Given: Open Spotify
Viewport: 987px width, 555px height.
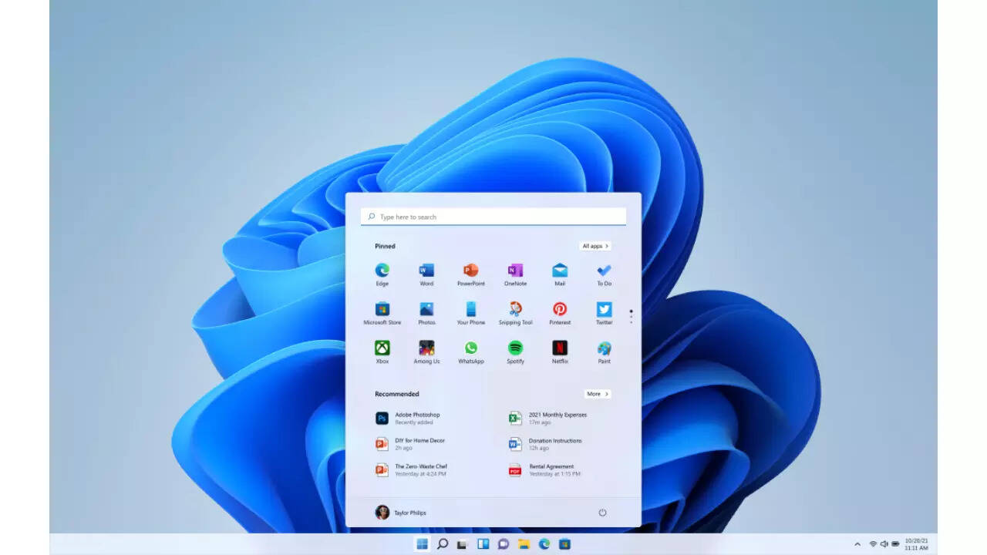Looking at the screenshot, I should click(515, 348).
